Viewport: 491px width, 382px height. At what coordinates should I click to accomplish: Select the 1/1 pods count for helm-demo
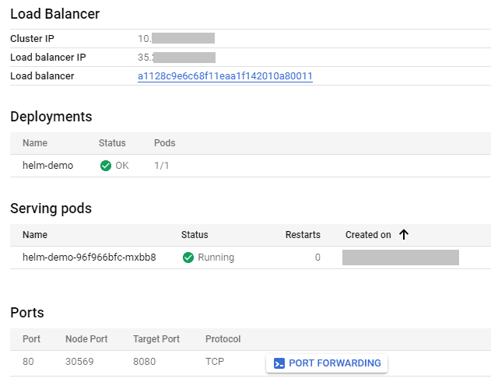click(161, 166)
